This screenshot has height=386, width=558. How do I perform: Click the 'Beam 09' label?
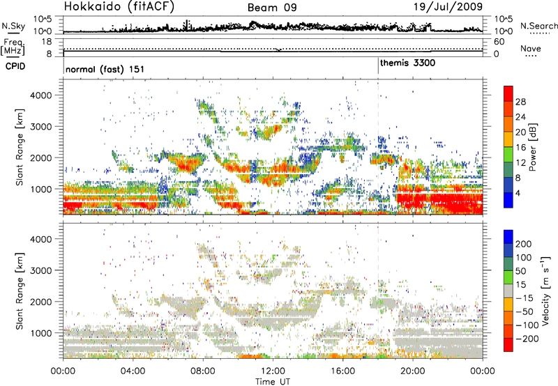click(272, 8)
